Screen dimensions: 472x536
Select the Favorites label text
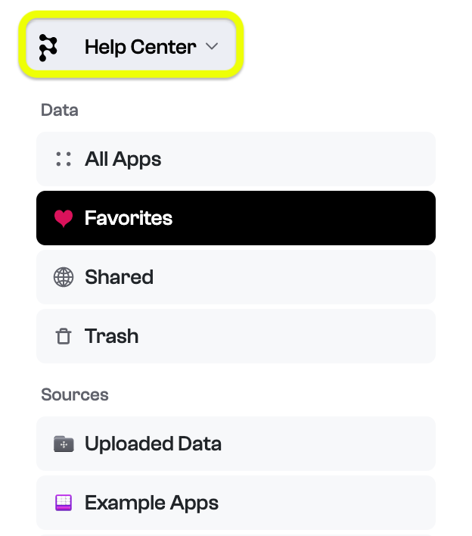129,218
